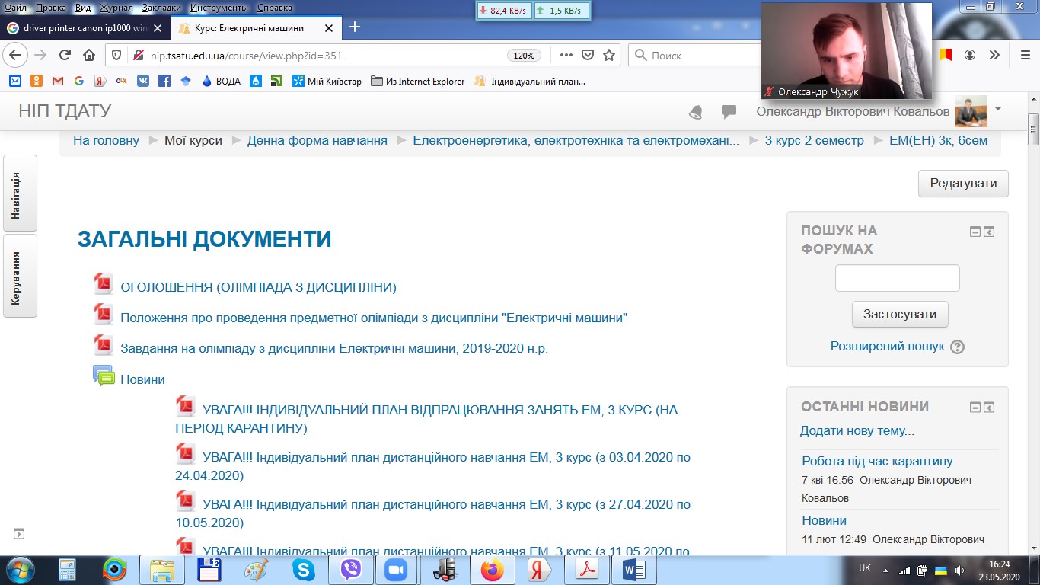Open Viber from the taskbar
Image resolution: width=1040 pixels, height=585 pixels.
pyautogui.click(x=351, y=570)
